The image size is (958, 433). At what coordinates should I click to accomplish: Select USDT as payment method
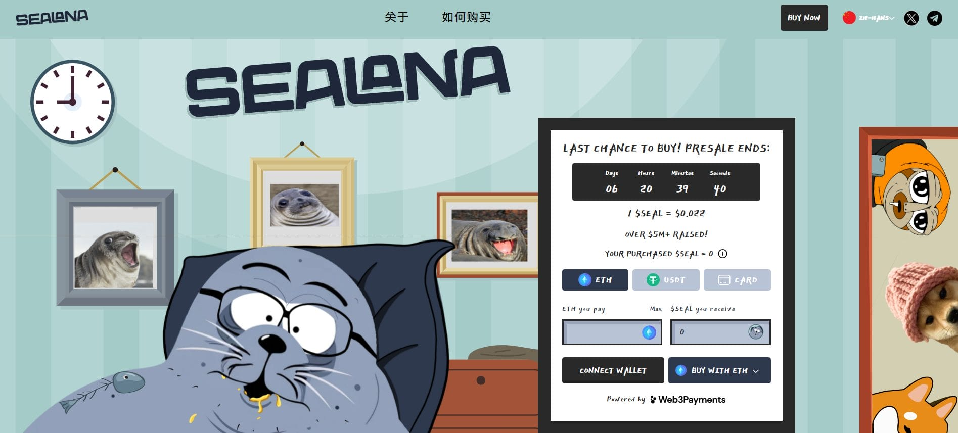click(666, 280)
